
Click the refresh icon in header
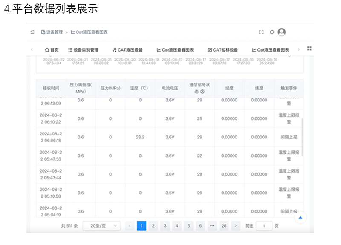point(272,32)
